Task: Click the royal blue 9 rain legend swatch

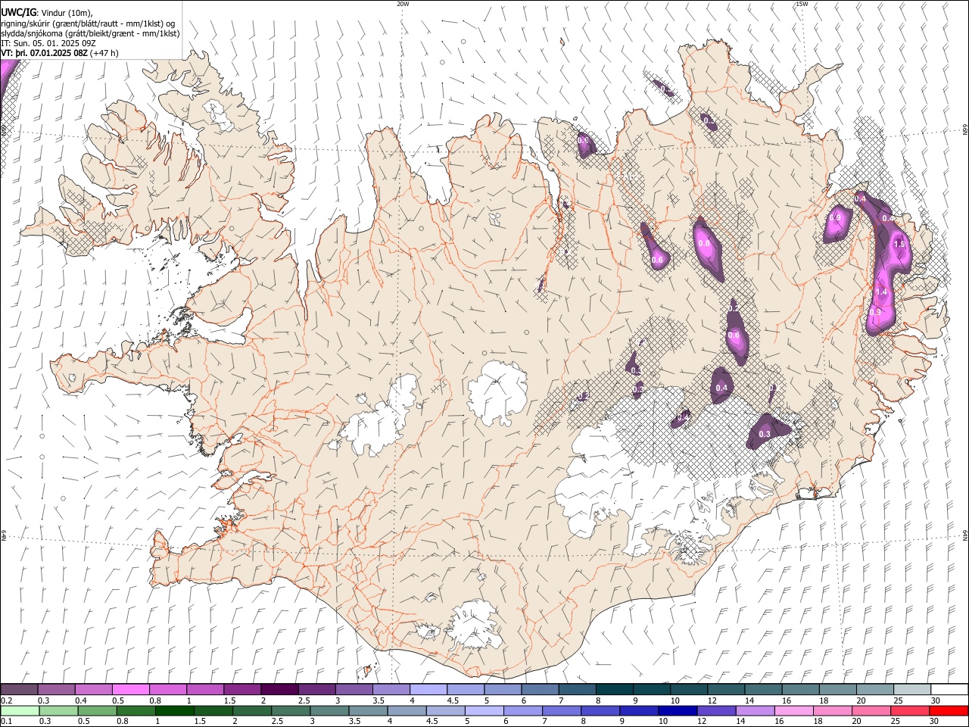Action: coord(638,711)
